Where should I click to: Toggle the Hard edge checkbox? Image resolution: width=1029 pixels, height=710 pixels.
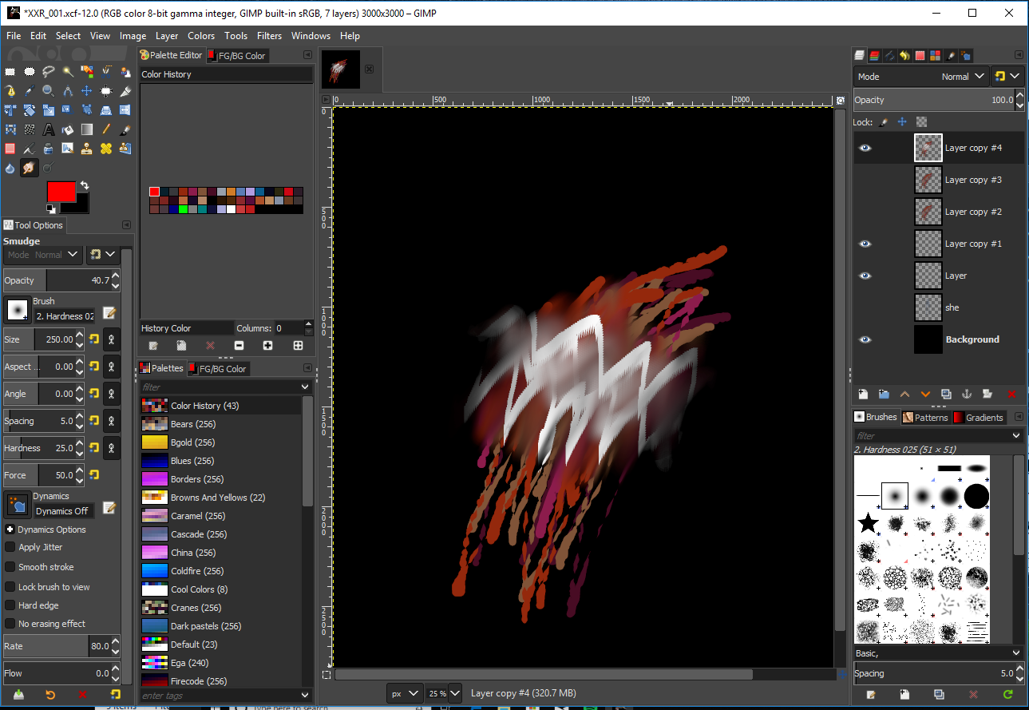pos(10,605)
